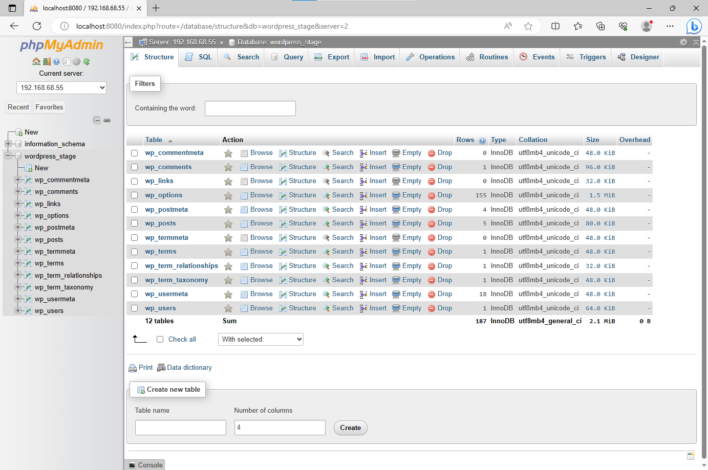Expand wp_posts node in sidebar
Screen dimensions: 708x470
18,239
